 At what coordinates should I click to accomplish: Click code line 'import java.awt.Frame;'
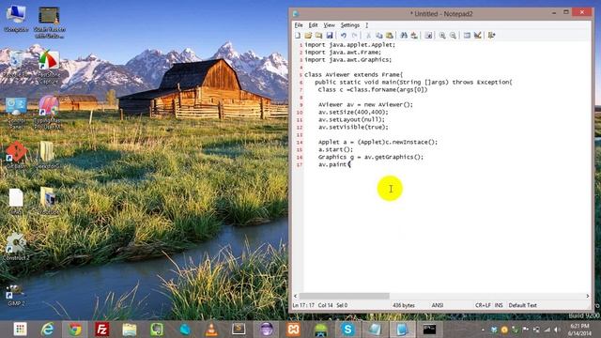pos(343,53)
